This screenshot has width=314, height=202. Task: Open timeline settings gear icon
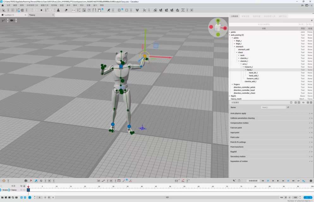click(311, 181)
